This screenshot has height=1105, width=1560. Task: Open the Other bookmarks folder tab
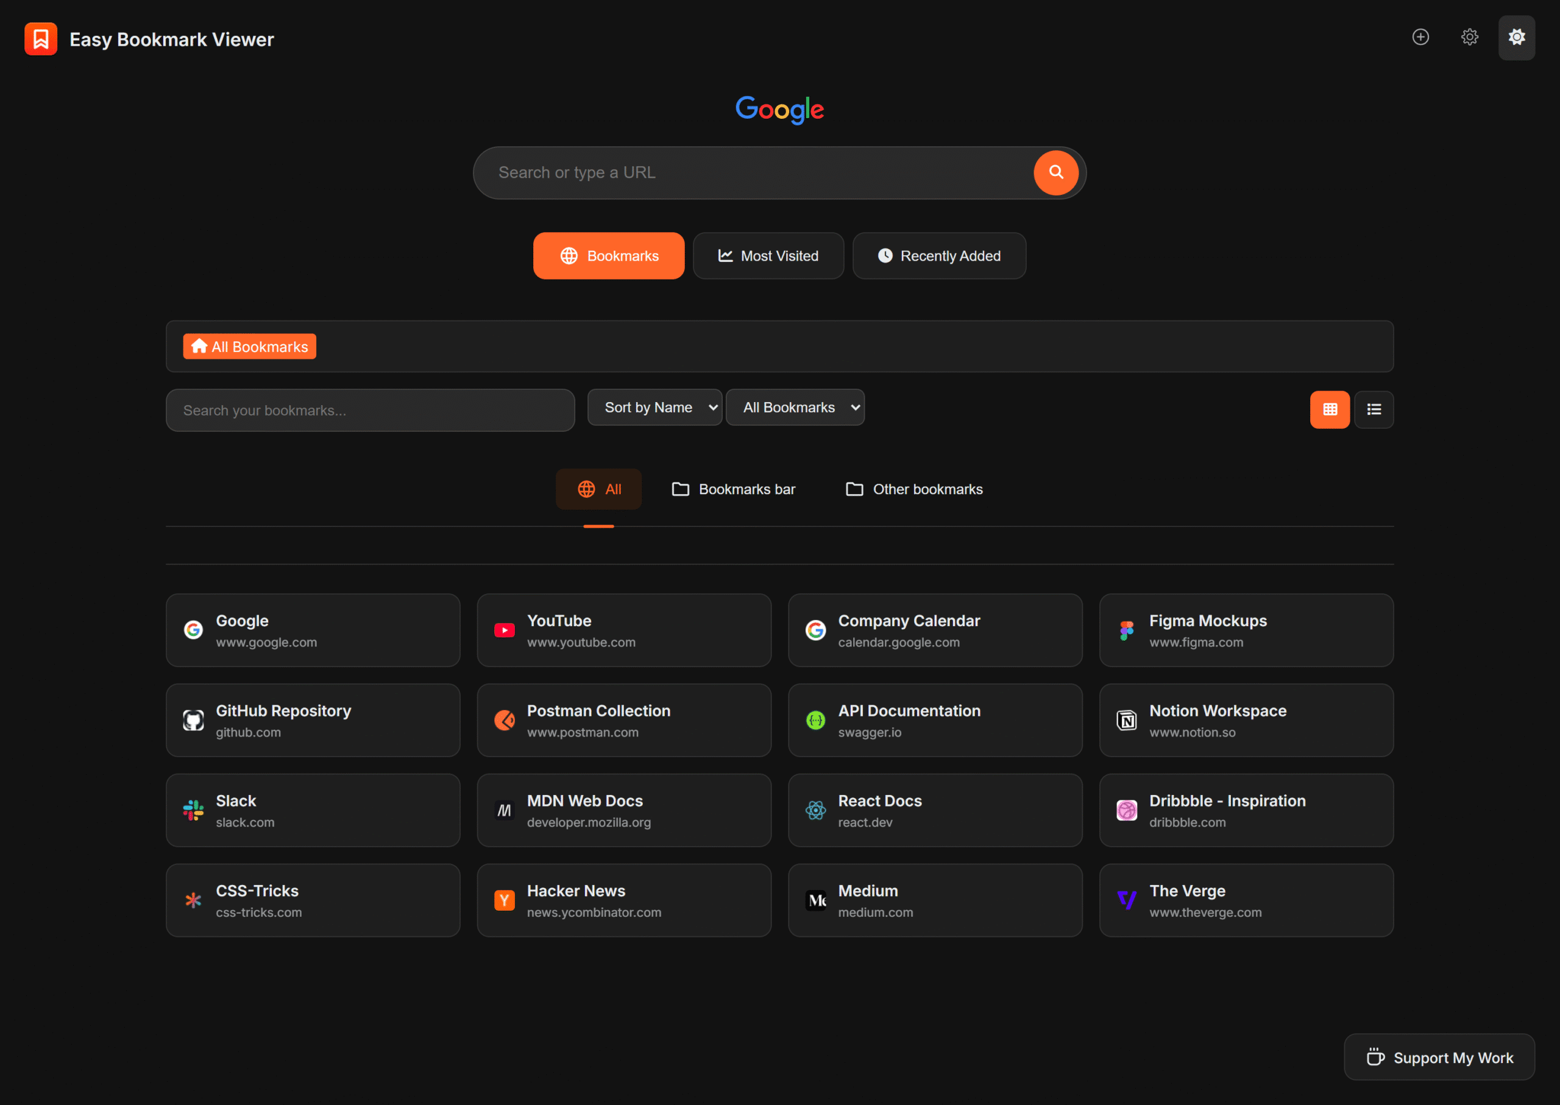coord(914,489)
